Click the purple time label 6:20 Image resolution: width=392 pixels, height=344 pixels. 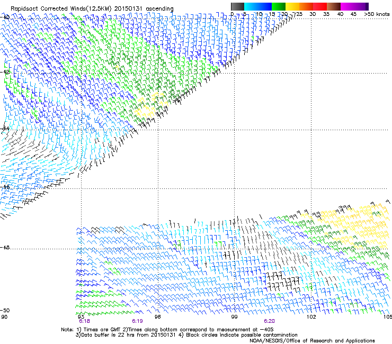(269, 321)
